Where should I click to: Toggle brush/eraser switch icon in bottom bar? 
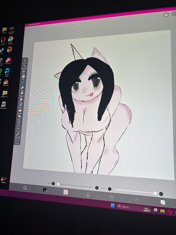[25, 188]
